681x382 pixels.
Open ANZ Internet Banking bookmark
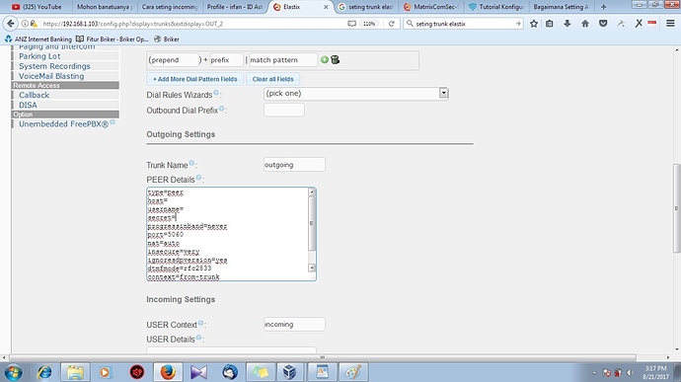[x=38, y=39]
